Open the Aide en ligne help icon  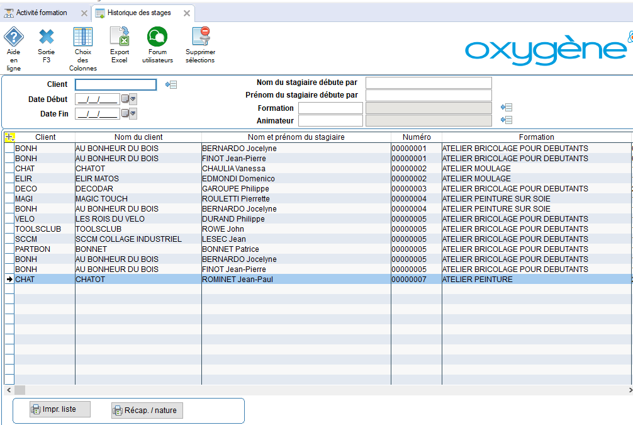[x=14, y=37]
